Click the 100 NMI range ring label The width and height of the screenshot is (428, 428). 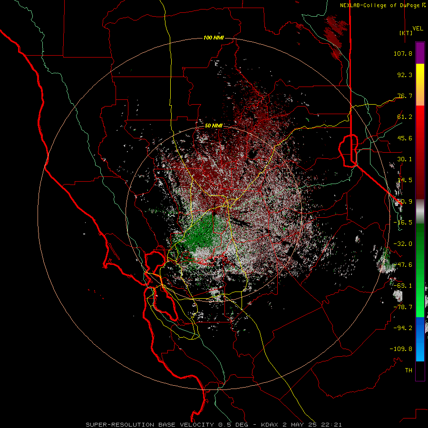click(x=214, y=38)
